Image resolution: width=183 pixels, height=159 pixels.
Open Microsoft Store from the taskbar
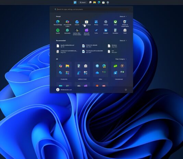coord(103,2)
